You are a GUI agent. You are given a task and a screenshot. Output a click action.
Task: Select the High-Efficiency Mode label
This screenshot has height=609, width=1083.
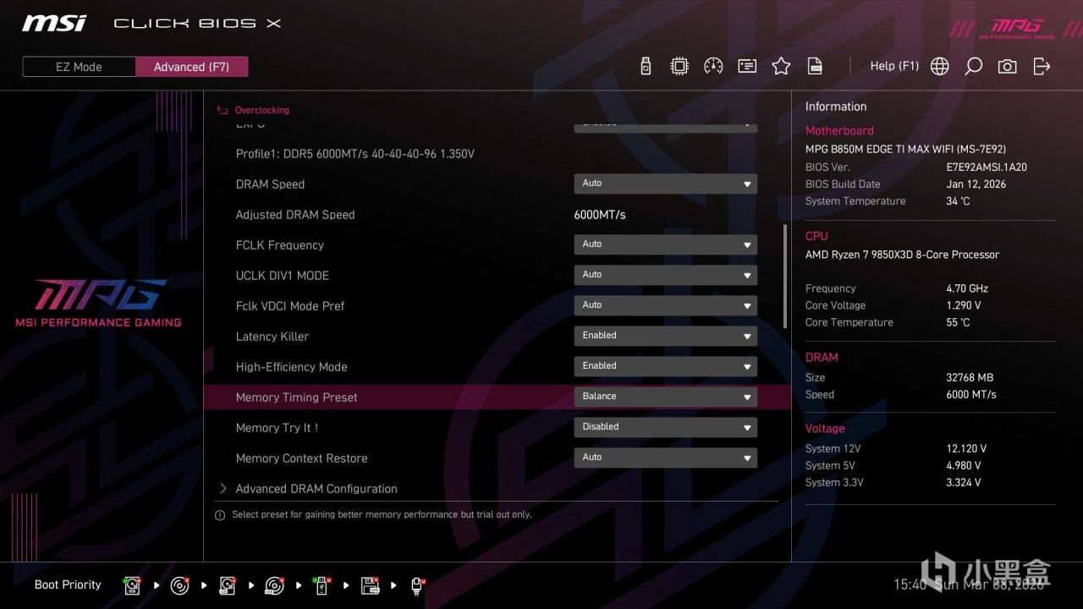tap(292, 367)
